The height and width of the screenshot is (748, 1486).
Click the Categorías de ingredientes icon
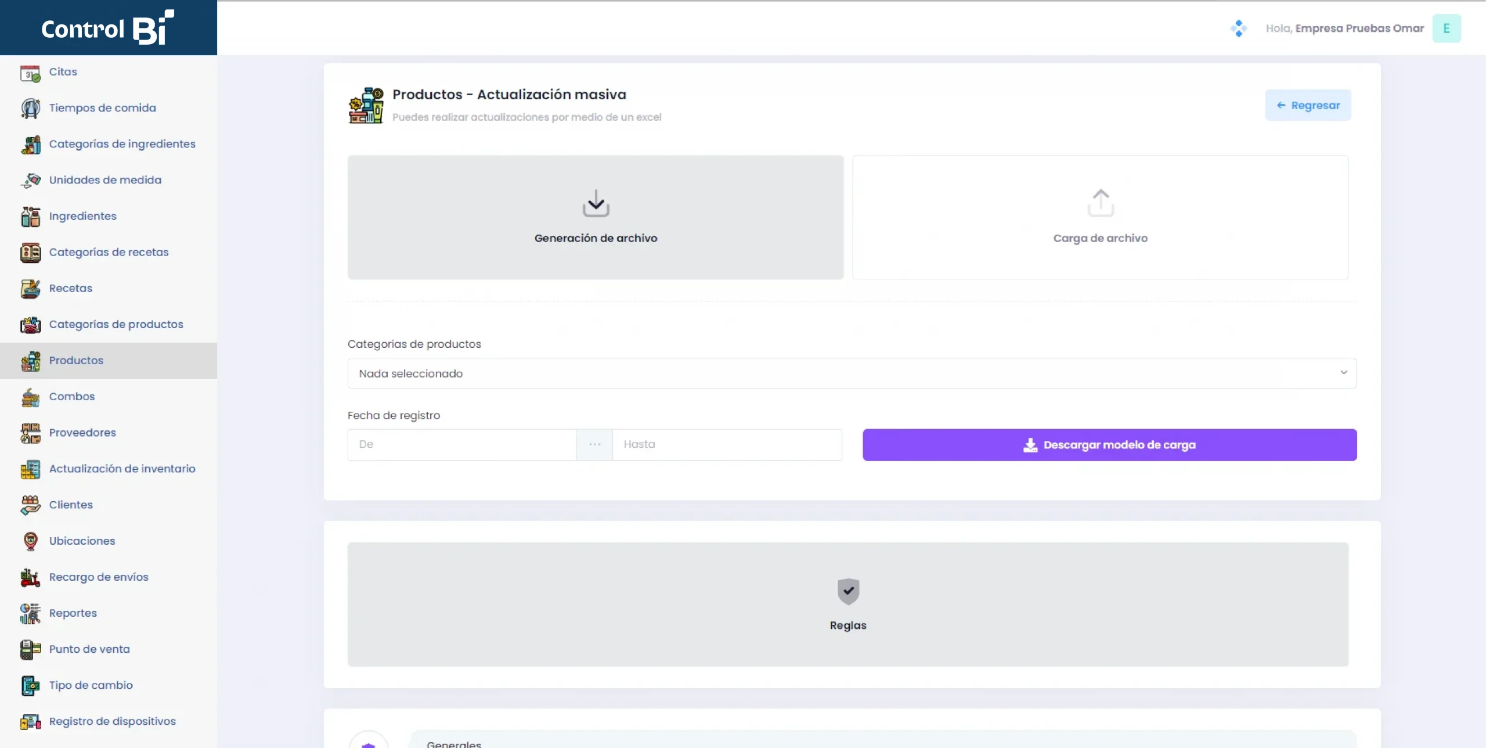(x=30, y=145)
